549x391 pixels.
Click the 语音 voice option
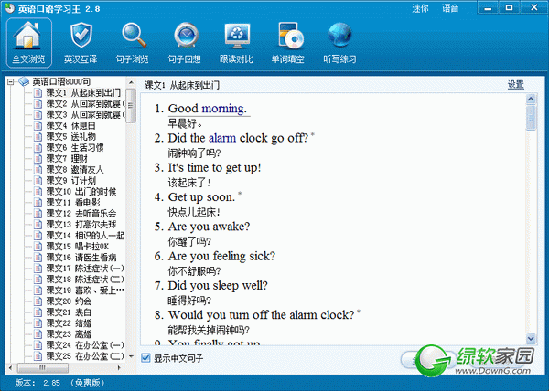tap(450, 8)
